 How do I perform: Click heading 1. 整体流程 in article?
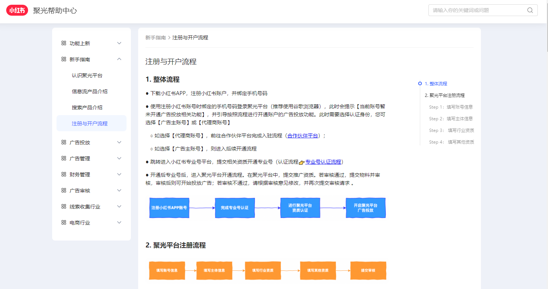click(x=163, y=79)
